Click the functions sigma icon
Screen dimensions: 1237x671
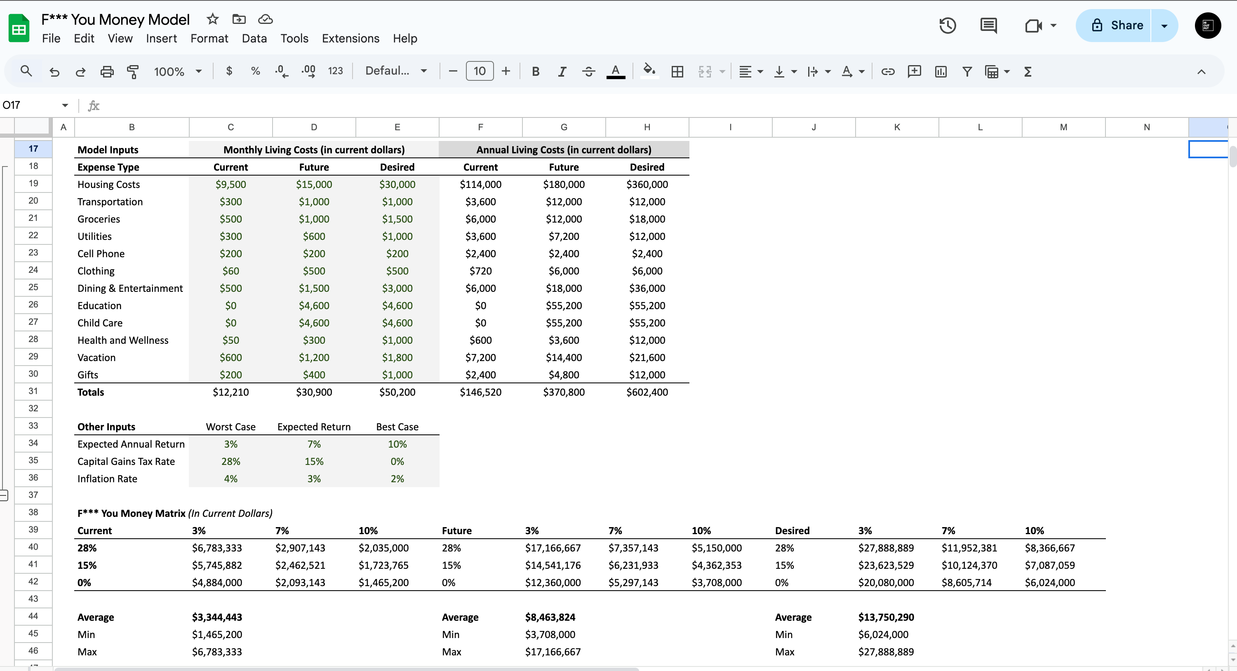1028,72
